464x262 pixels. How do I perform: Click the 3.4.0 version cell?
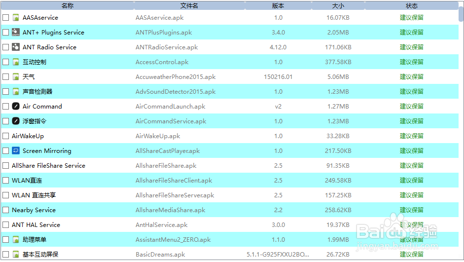point(278,32)
